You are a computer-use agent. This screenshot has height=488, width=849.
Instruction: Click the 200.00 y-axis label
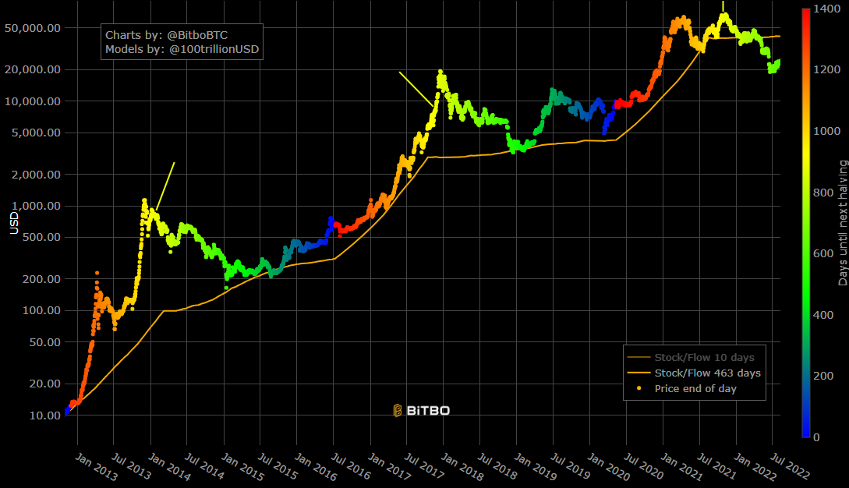coord(41,279)
